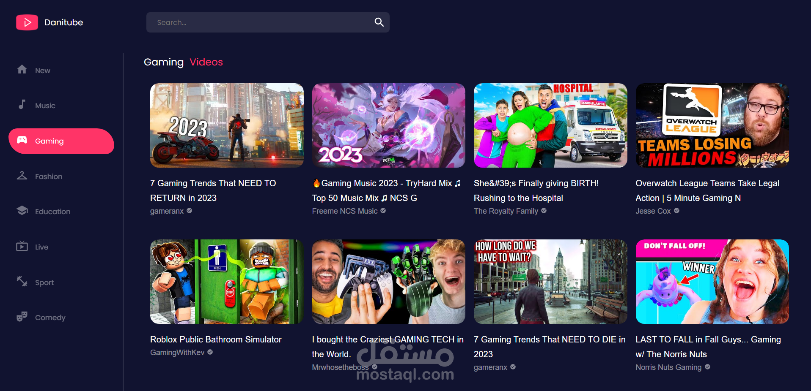
Task: Click the music note icon
Action: click(22, 104)
